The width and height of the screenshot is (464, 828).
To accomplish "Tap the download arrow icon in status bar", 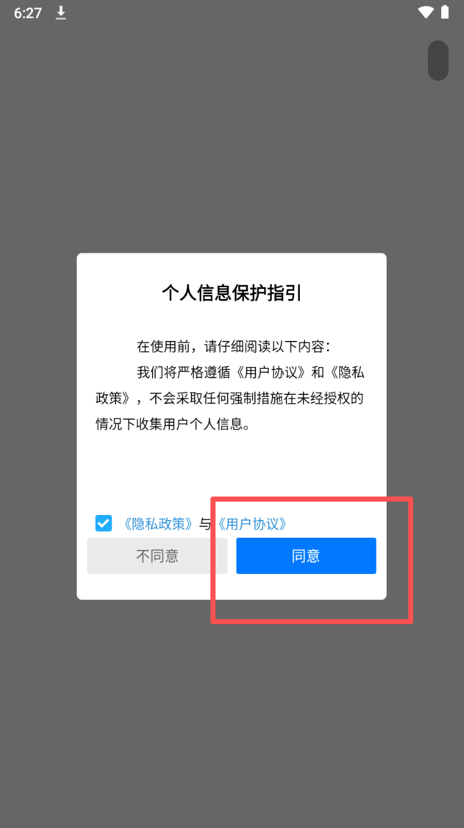I will (61, 13).
